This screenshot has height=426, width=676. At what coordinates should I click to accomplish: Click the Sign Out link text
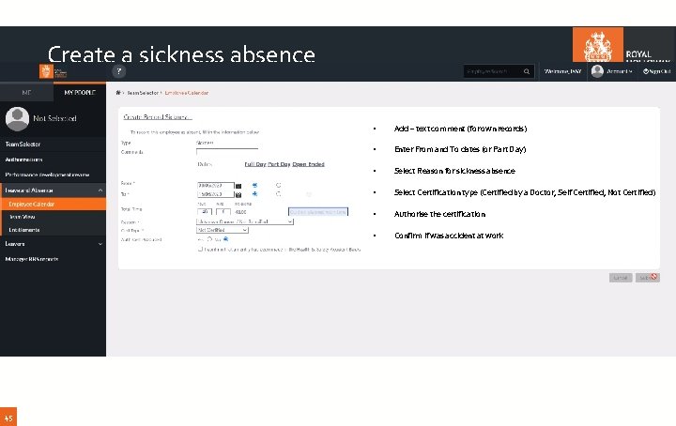660,71
